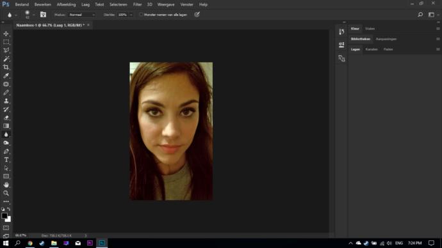Swap foreground and background colors

pos(9,209)
